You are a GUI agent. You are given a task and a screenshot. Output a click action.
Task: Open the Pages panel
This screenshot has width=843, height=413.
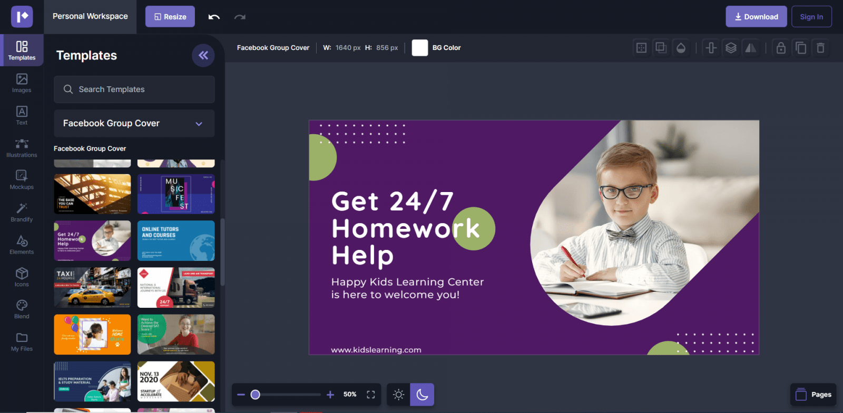(x=813, y=395)
